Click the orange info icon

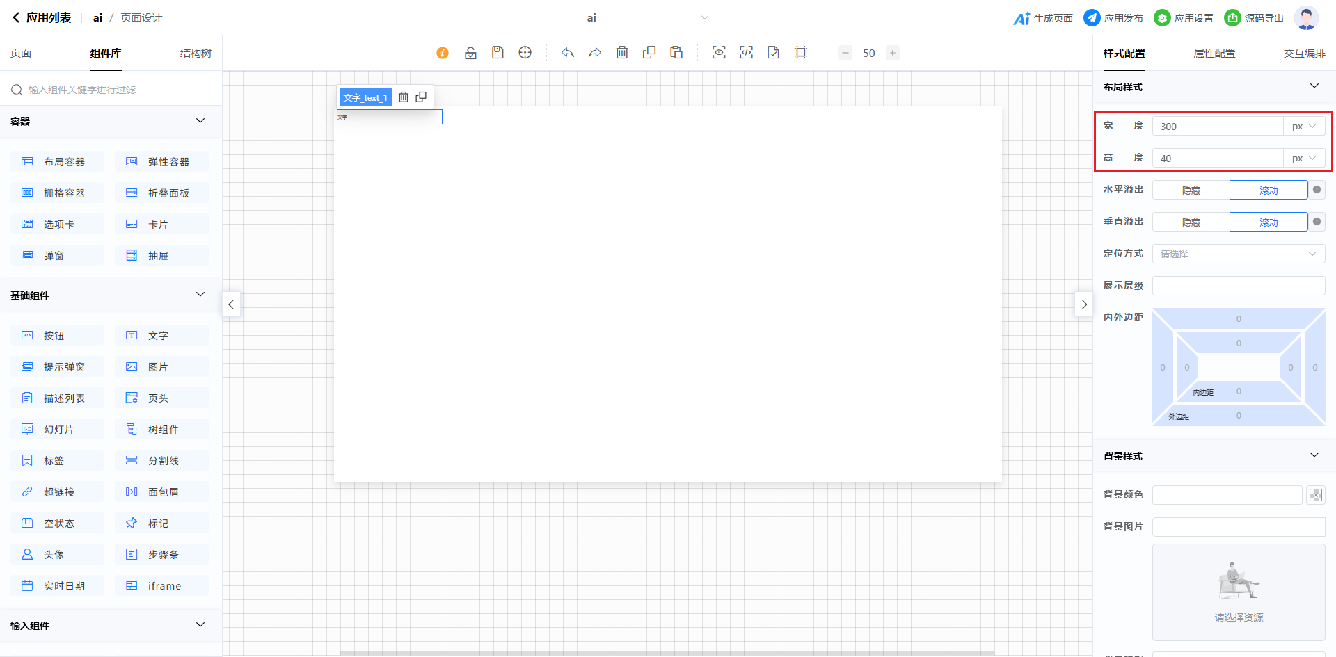pyautogui.click(x=443, y=53)
